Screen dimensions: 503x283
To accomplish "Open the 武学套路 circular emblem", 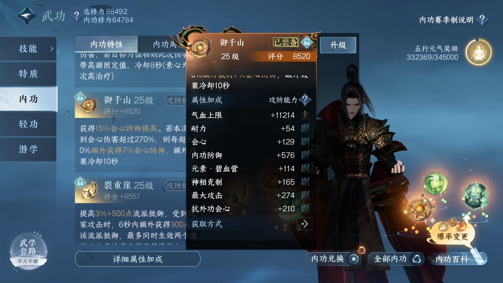I will tap(28, 252).
